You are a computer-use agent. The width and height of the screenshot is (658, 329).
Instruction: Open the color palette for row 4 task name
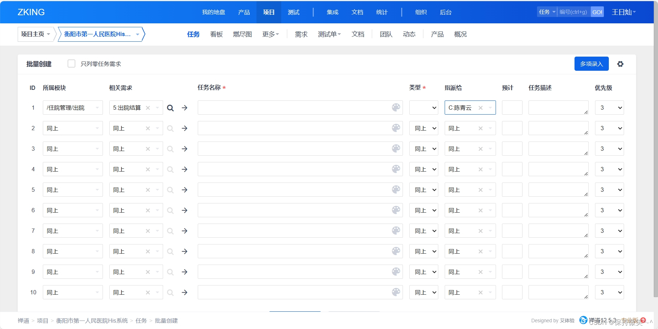click(396, 169)
